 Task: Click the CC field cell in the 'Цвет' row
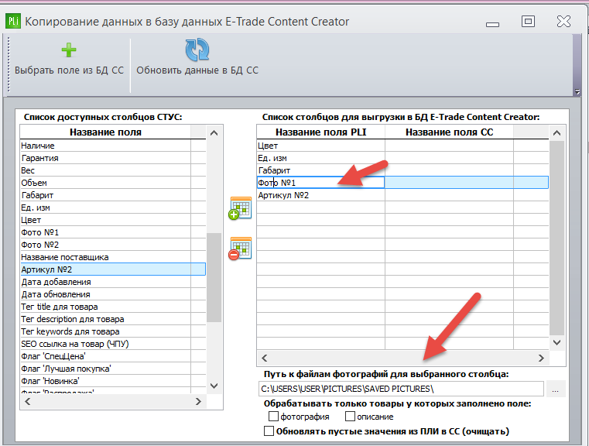(449, 146)
